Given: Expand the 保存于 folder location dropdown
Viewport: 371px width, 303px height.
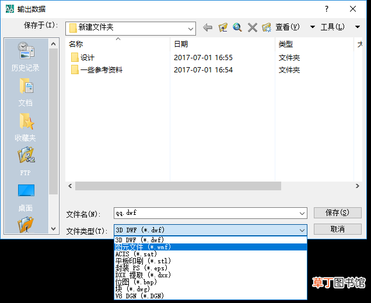Looking at the screenshot, I should (x=191, y=29).
